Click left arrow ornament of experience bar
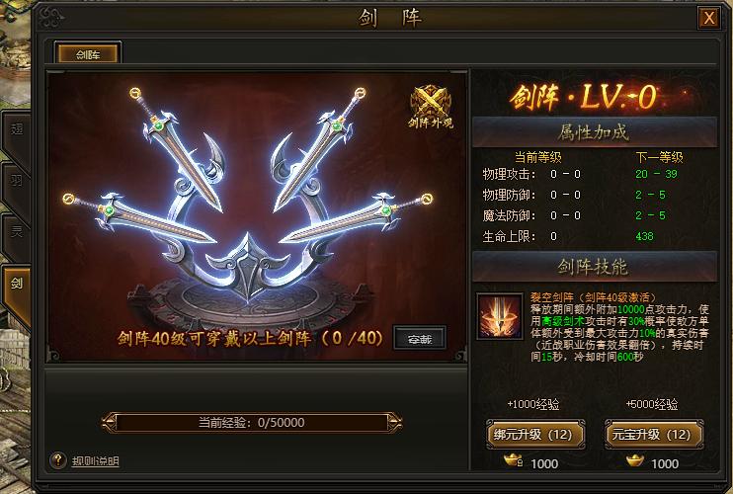This screenshot has width=733, height=494. coord(110,423)
